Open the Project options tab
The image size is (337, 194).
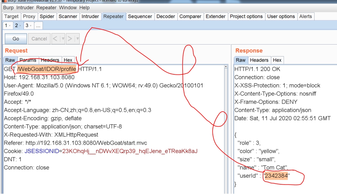[x=246, y=16]
